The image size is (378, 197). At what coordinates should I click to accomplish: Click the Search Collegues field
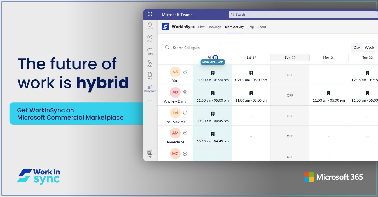[191, 47]
